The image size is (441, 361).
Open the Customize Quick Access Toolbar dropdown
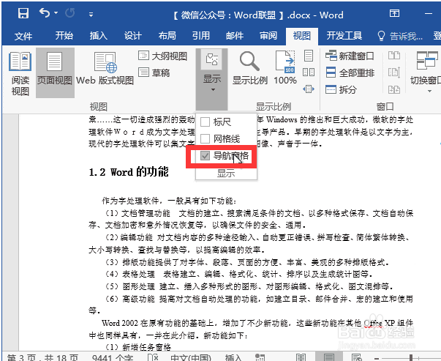91,14
